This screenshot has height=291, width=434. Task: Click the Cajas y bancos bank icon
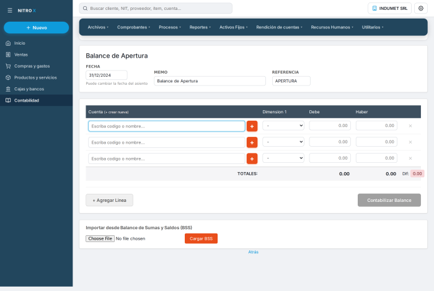(x=8, y=89)
